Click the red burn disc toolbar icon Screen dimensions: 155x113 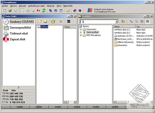[38, 10]
